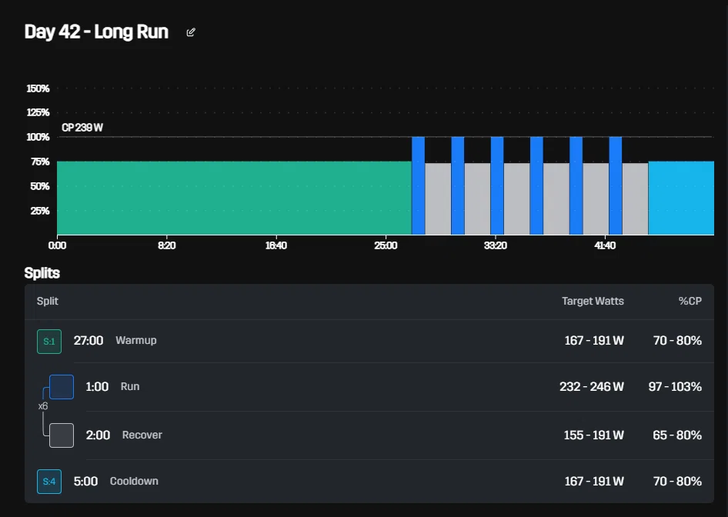The image size is (728, 517).
Task: Click the 70 - 80% cooldown CP value
Action: pyautogui.click(x=677, y=482)
